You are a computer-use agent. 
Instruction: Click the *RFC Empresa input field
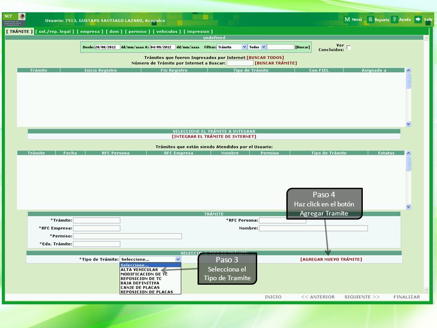click(97, 228)
